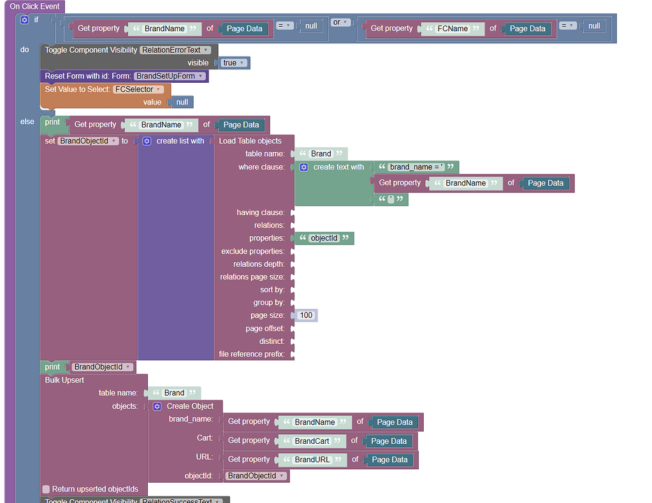Open the 'or' logic operator dropdown
Image resolution: width=652 pixels, height=503 pixels.
pos(341,22)
